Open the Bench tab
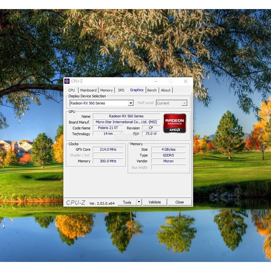This screenshot has height=271, width=271. click(152, 90)
